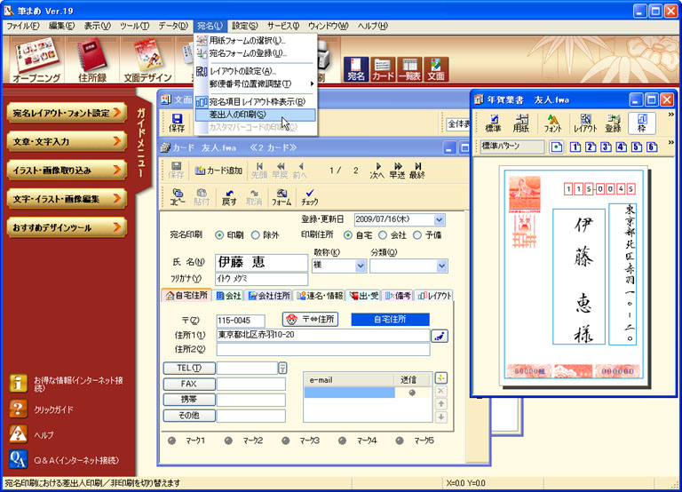Open 文章・文字入力 in the guide menu
The width and height of the screenshot is (682, 492).
67,140
